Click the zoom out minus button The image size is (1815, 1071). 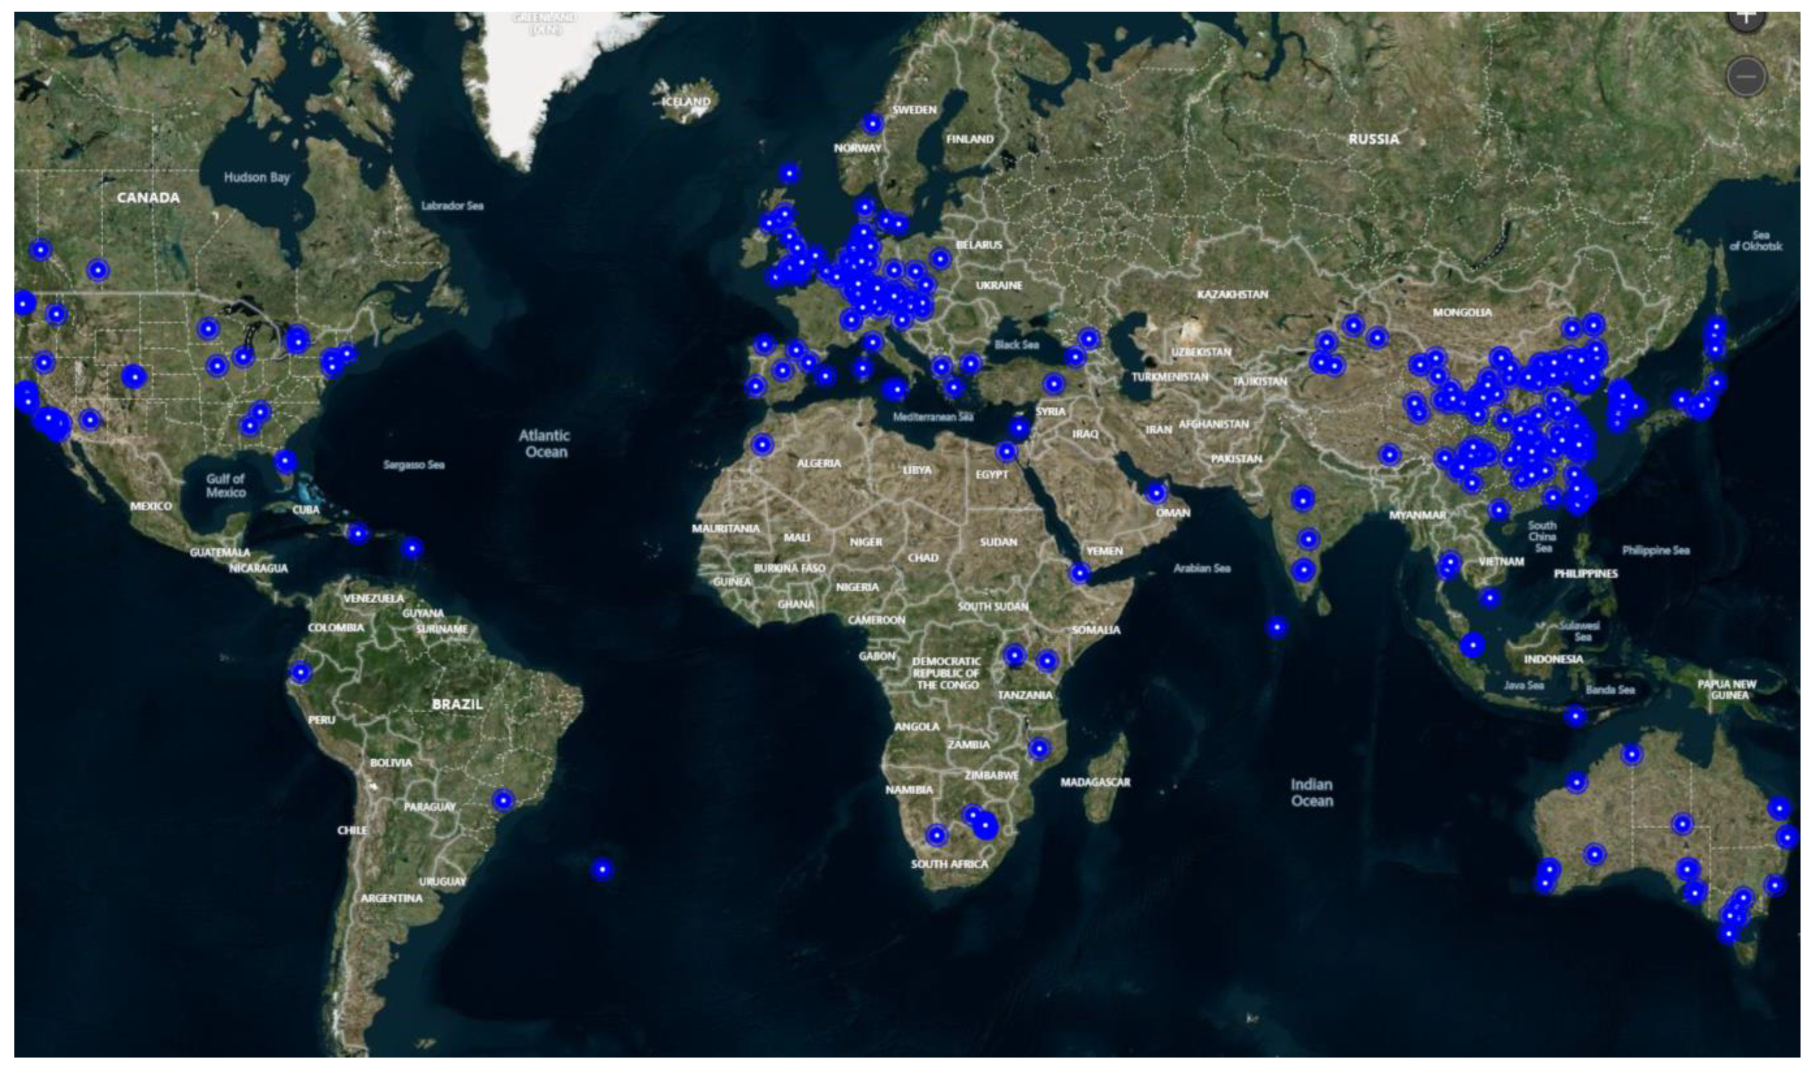click(x=1746, y=77)
